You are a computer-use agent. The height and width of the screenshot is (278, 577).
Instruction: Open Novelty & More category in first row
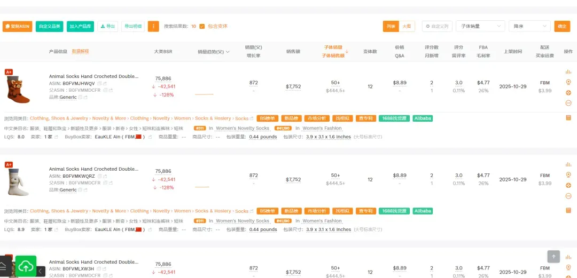pyautogui.click(x=109, y=118)
